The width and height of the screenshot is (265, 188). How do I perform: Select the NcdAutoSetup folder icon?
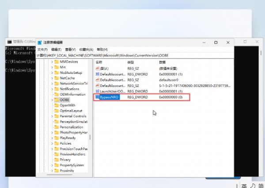(x=57, y=73)
